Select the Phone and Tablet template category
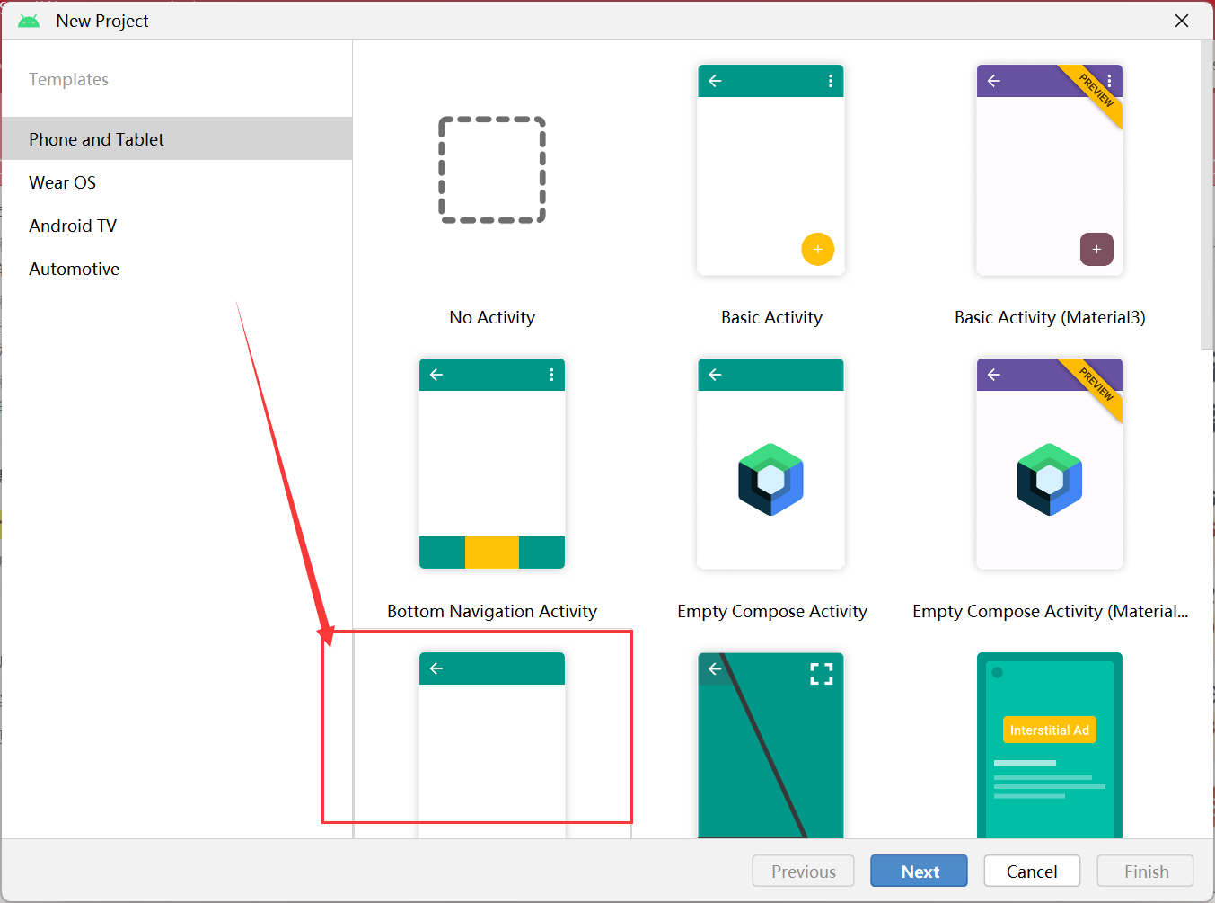Screen dimensions: 1215x903 pyautogui.click(x=176, y=138)
